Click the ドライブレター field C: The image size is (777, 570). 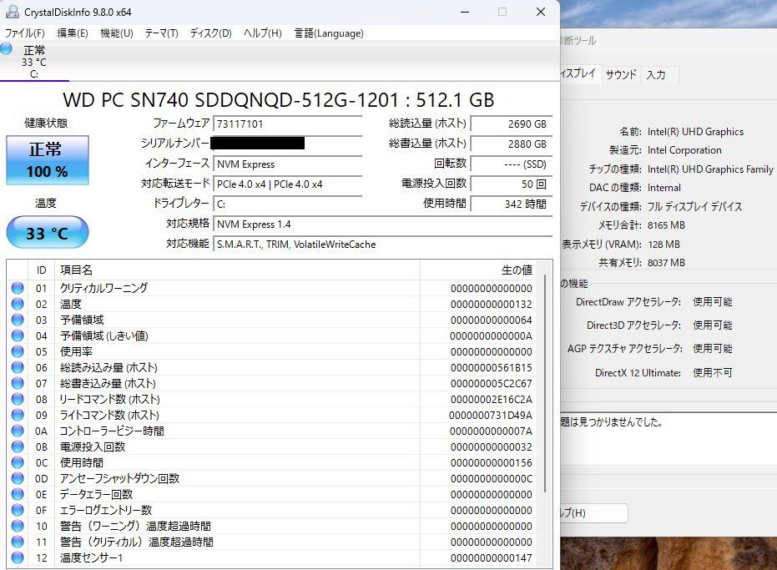click(287, 204)
